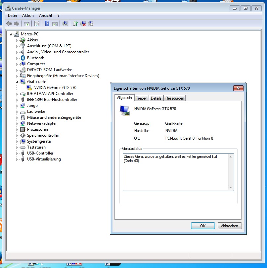The image size is (267, 268).
Task: Click the Gerätestatus scrollbar up arrow
Action: (x=231, y=157)
